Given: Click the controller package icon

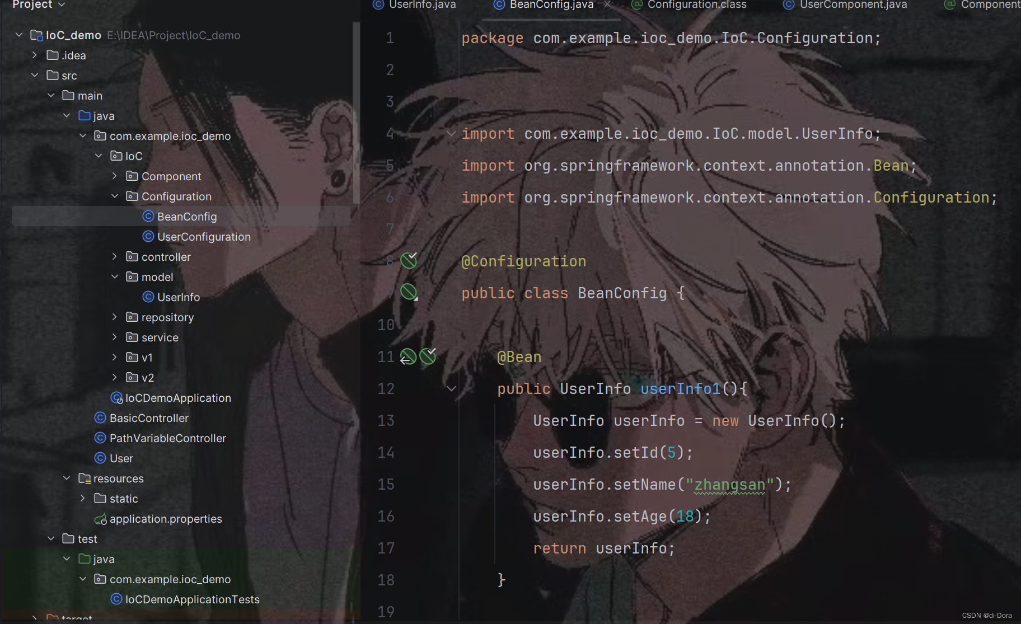Looking at the screenshot, I should coord(132,257).
